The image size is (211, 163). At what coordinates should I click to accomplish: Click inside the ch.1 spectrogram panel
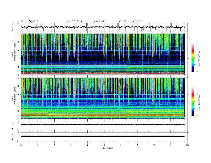pyautogui.click(x=103, y=54)
